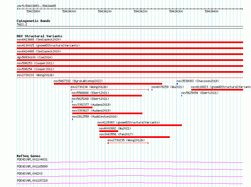Click red bar under nsv3063556

pyautogui.click(x=135, y=137)
